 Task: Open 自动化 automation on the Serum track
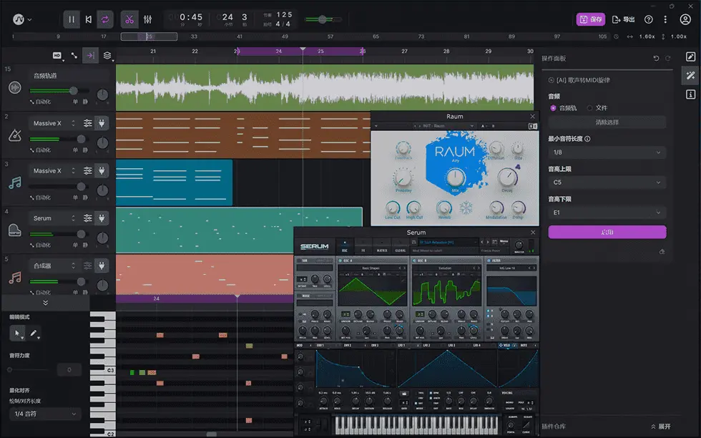(40, 245)
